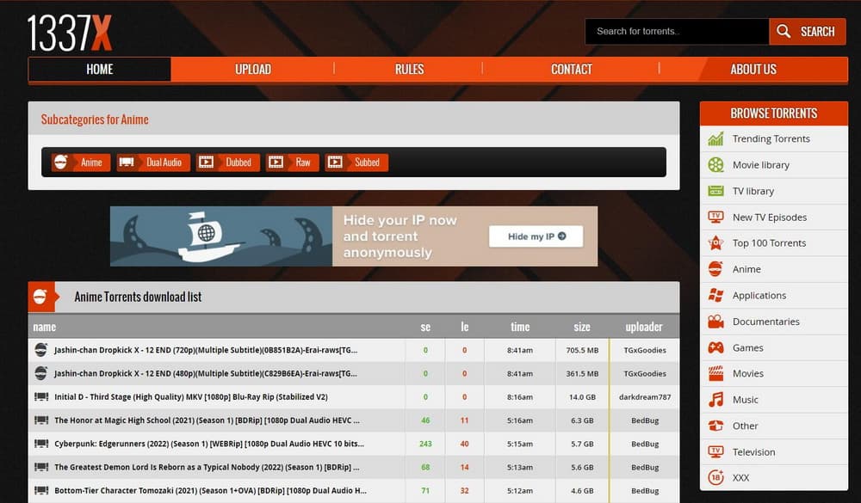Click the Top 100 Torrents icon
Viewport: 861px width, 503px height.
[x=715, y=243]
